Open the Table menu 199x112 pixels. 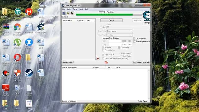click(x=75, y=9)
